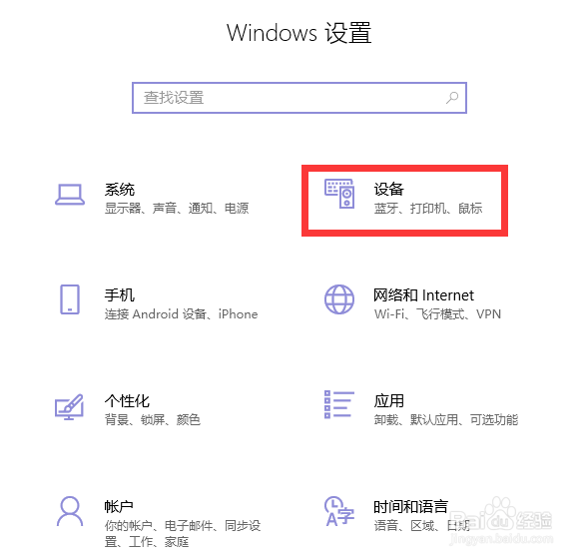The height and width of the screenshot is (560, 587).
Task: Click 显示器、声音、通知、电源 description
Action: pos(177,208)
